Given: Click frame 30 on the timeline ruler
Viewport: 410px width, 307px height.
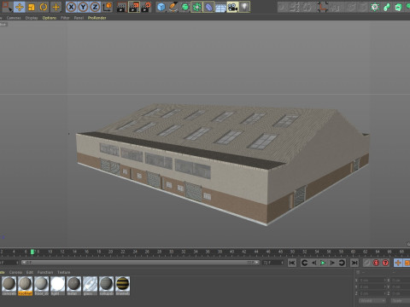Looking at the screenshot, I should pyautogui.click(x=171, y=252).
